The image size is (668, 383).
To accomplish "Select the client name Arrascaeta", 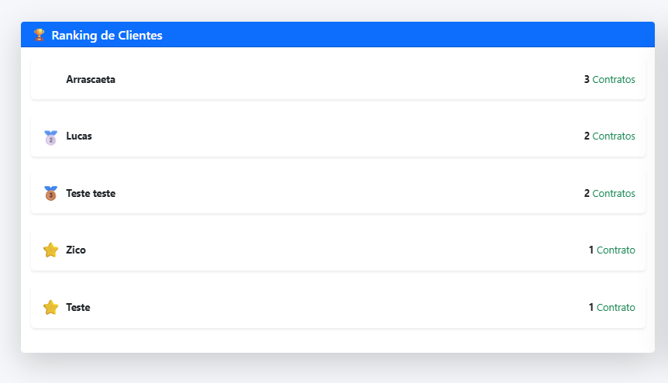I will click(x=91, y=80).
